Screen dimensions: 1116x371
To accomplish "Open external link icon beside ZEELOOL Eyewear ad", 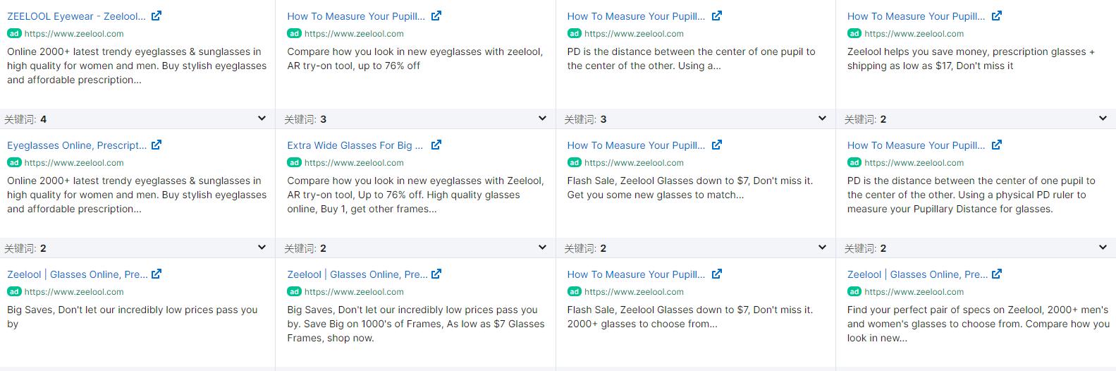I will pyautogui.click(x=157, y=16).
